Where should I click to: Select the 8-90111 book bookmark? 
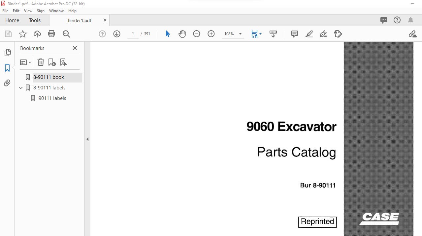49,77
